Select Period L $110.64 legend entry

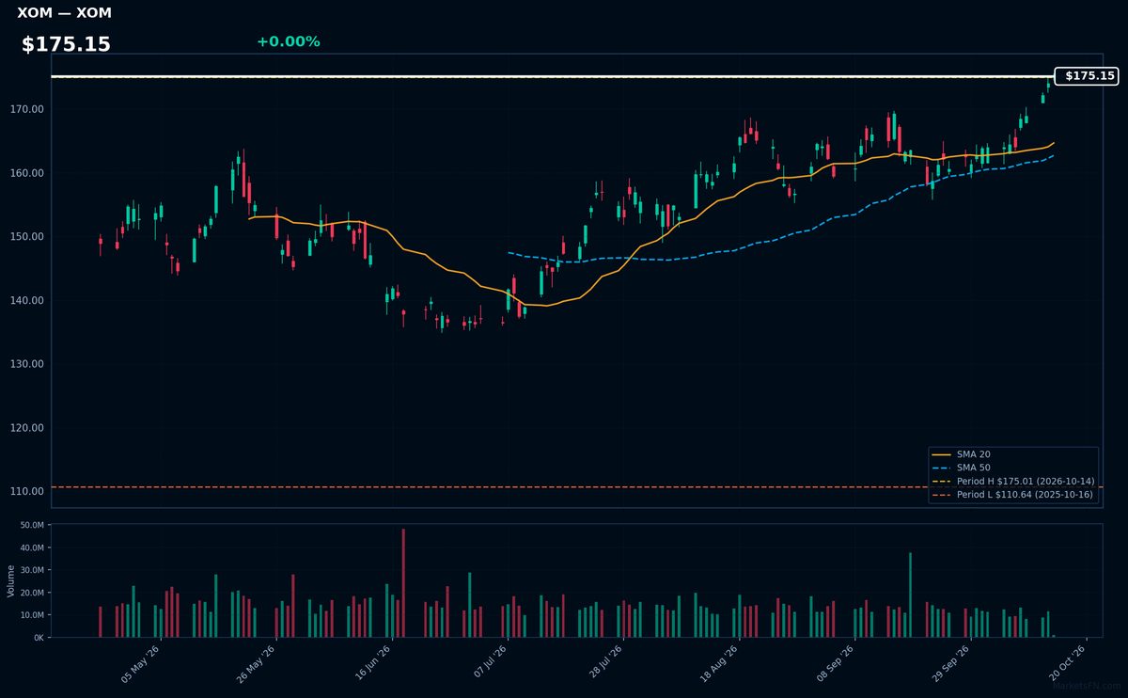1013,494
